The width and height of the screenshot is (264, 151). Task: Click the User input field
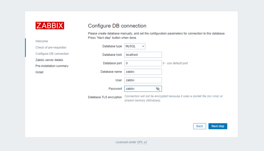[x=143, y=80]
